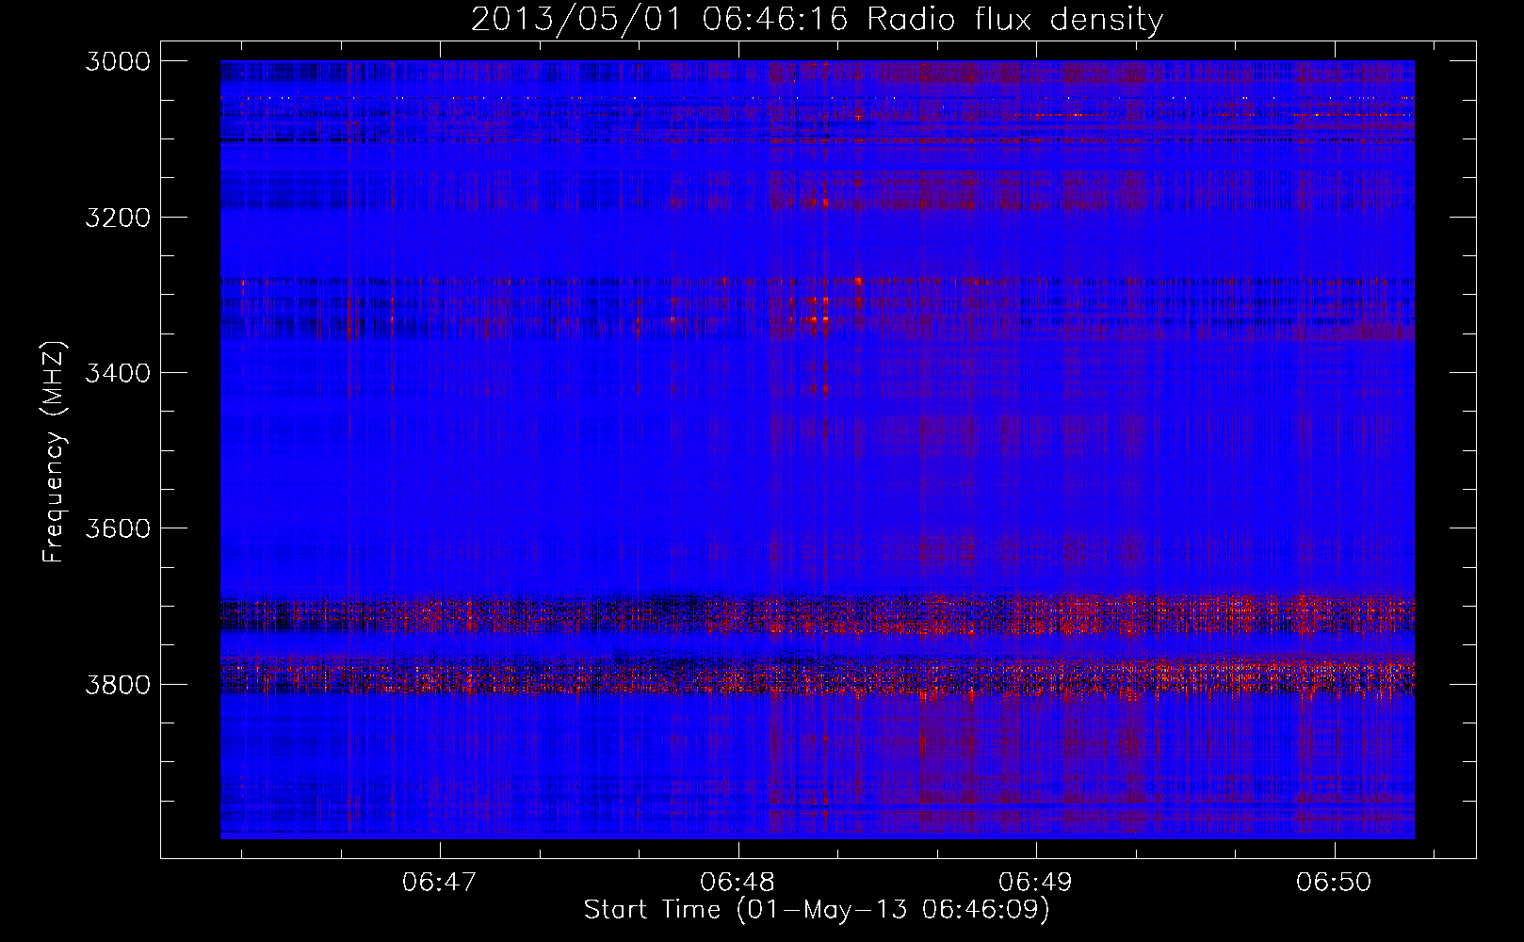The width and height of the screenshot is (1524, 942).
Task: Click the 3000 frequency axis label
Action: click(x=118, y=61)
